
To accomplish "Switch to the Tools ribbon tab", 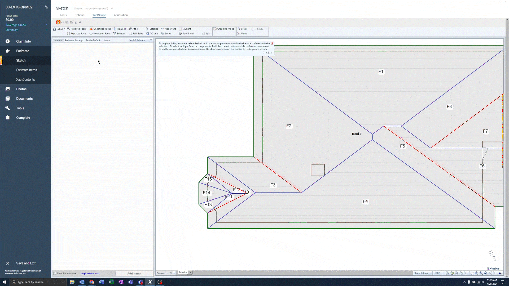I will click(x=63, y=15).
